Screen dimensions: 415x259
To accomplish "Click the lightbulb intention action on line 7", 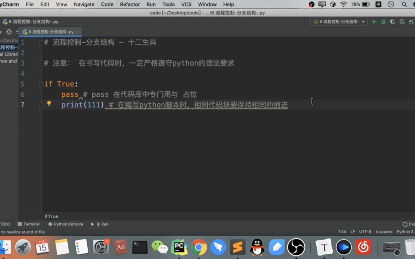I will tap(49, 103).
